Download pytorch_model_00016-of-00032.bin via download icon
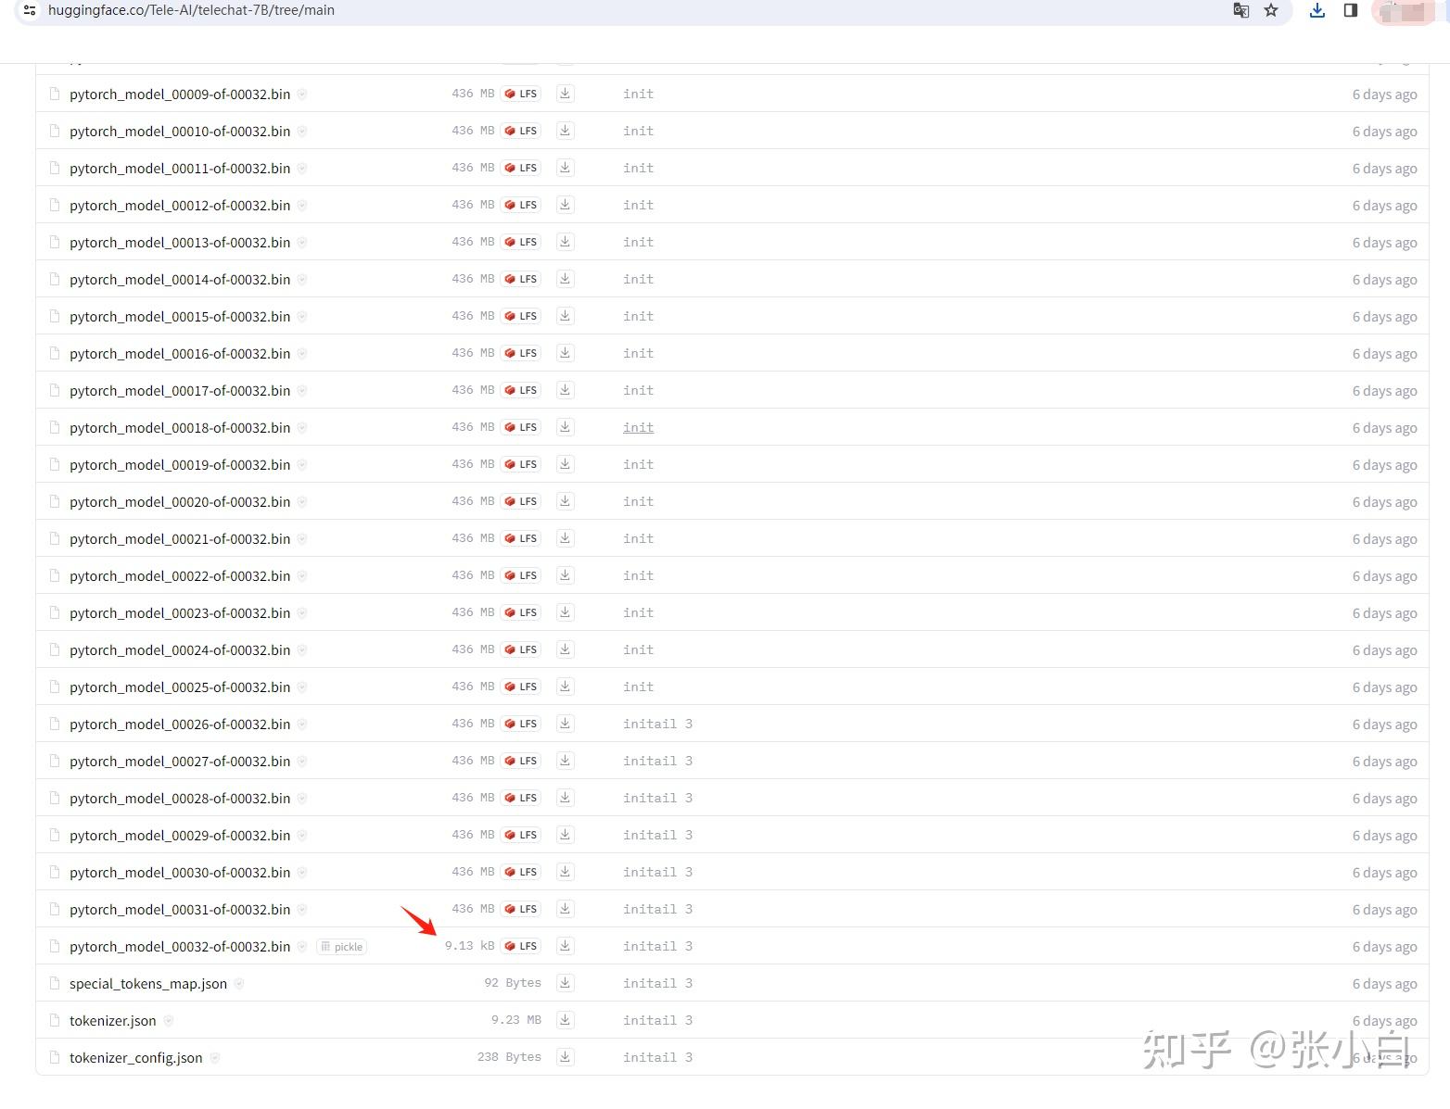The height and width of the screenshot is (1109, 1450). click(x=565, y=353)
